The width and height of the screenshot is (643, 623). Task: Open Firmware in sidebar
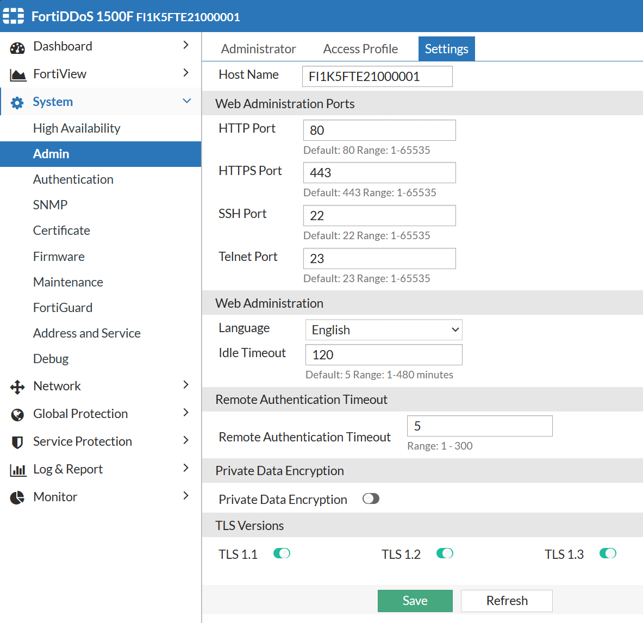click(x=59, y=257)
